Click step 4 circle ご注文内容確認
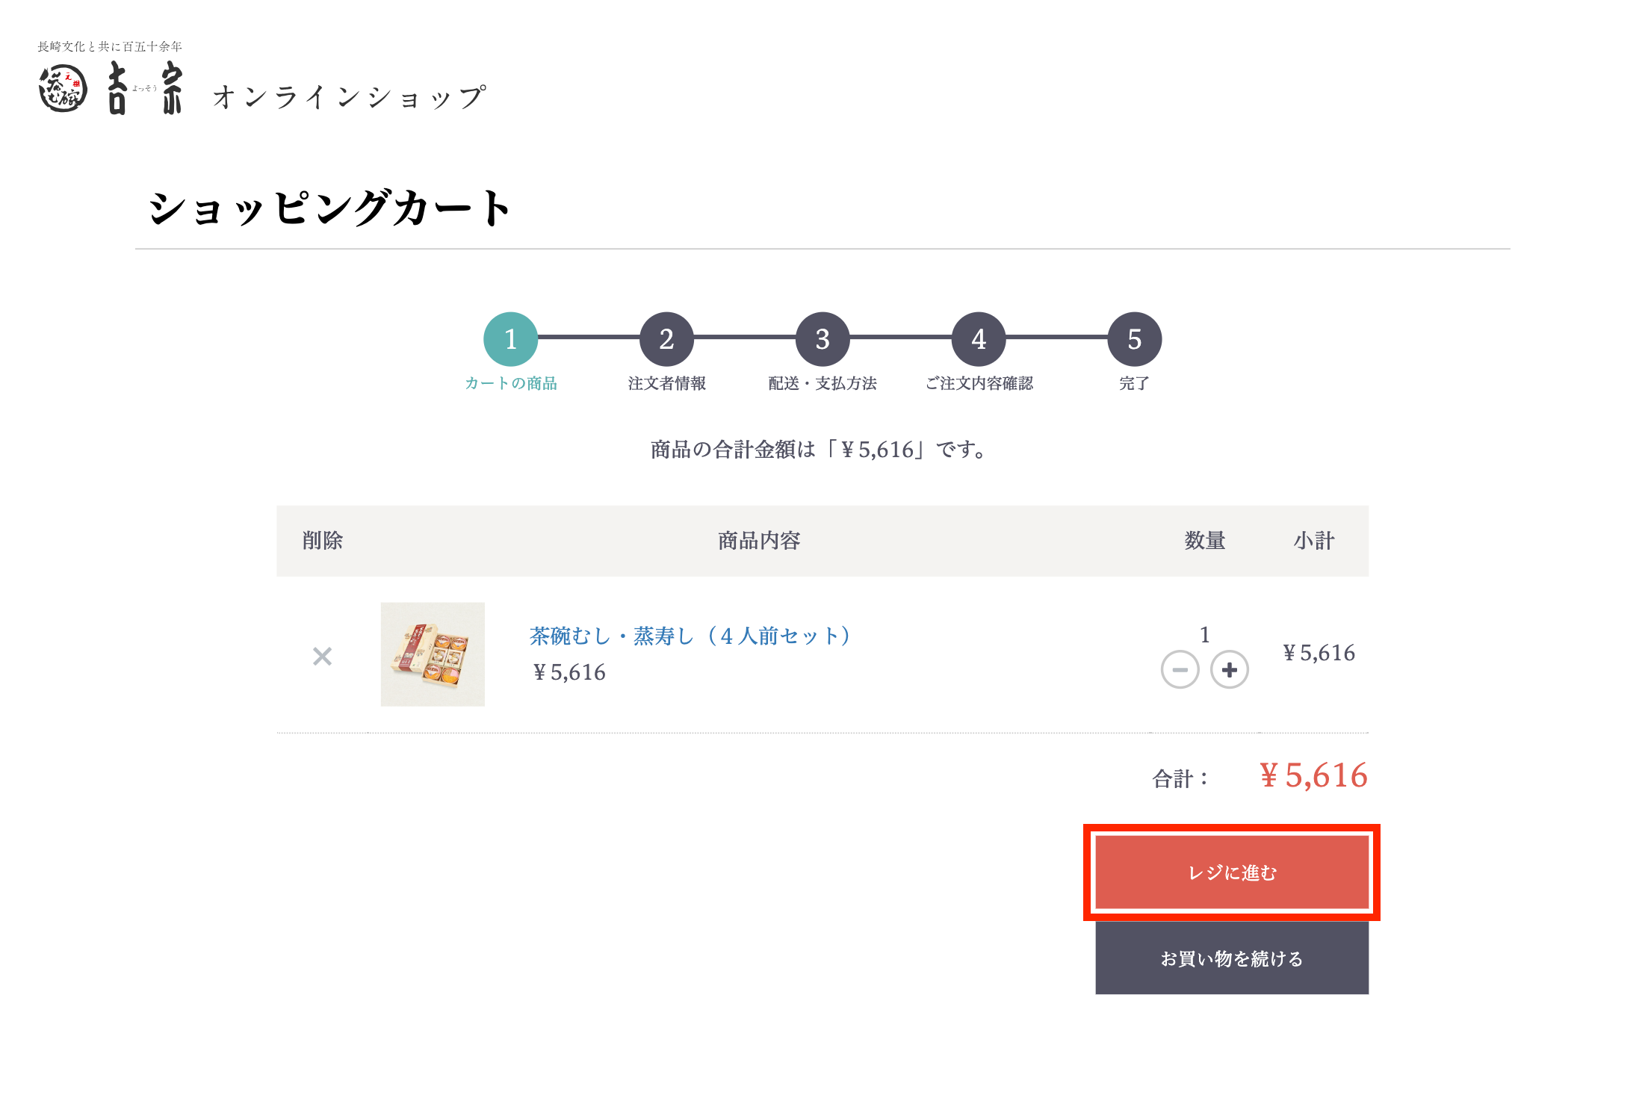Image resolution: width=1645 pixels, height=1113 pixels. click(x=979, y=339)
